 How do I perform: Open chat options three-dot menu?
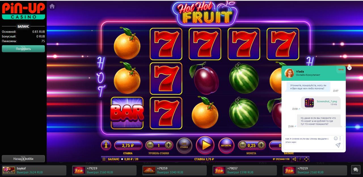click(340, 138)
